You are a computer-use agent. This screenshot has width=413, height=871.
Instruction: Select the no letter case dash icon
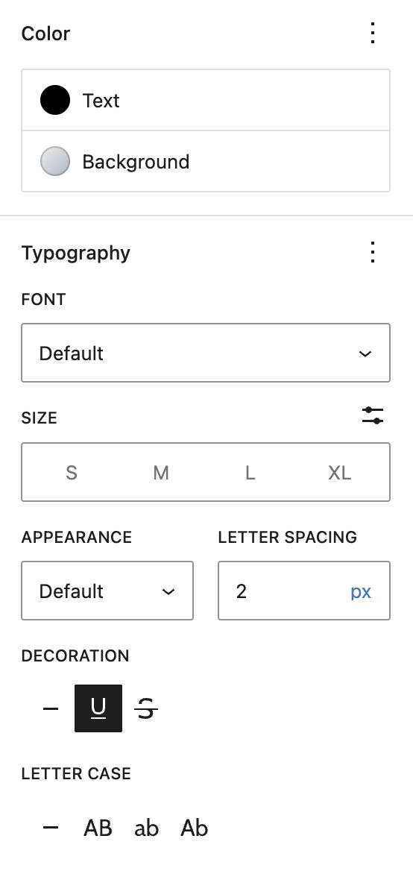(51, 828)
